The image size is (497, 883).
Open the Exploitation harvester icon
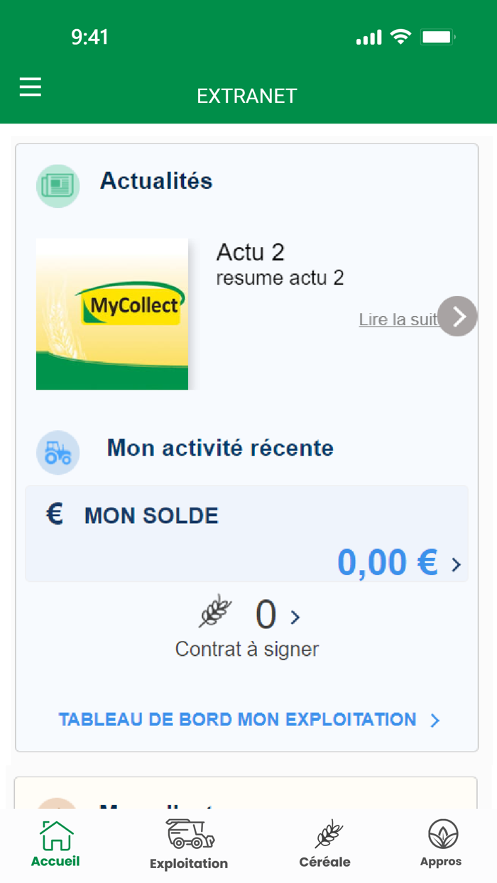point(188,835)
